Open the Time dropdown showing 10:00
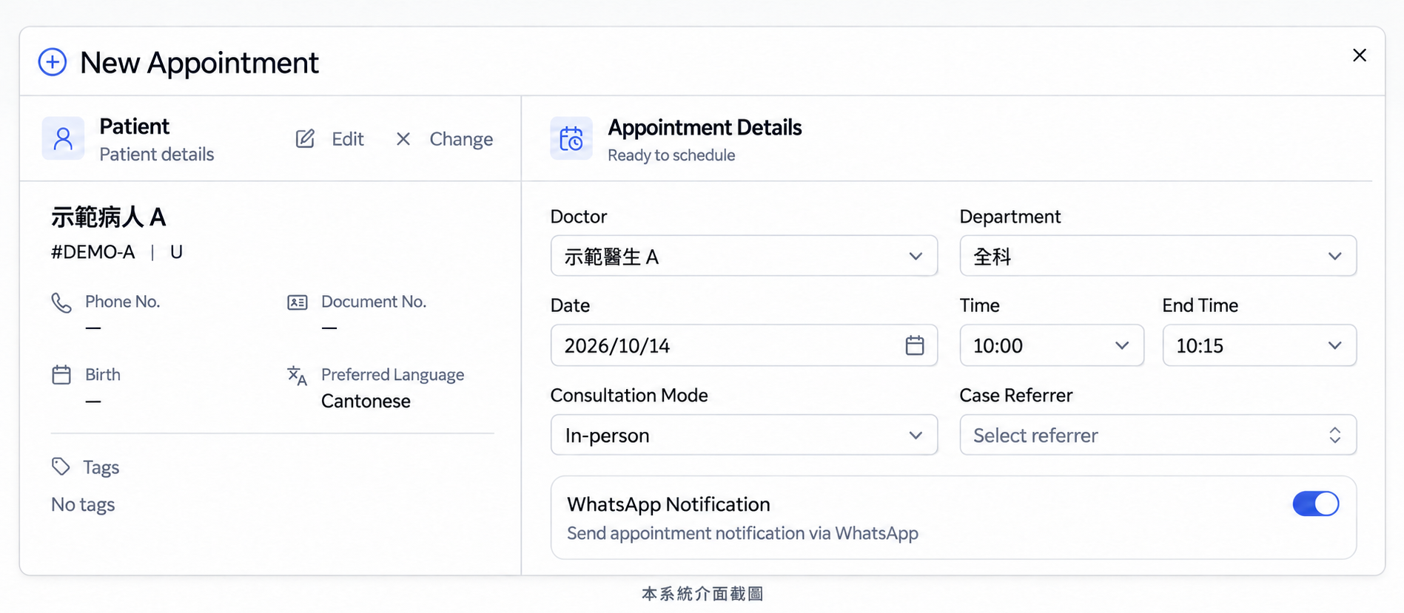1404x613 pixels. [x=1052, y=345]
